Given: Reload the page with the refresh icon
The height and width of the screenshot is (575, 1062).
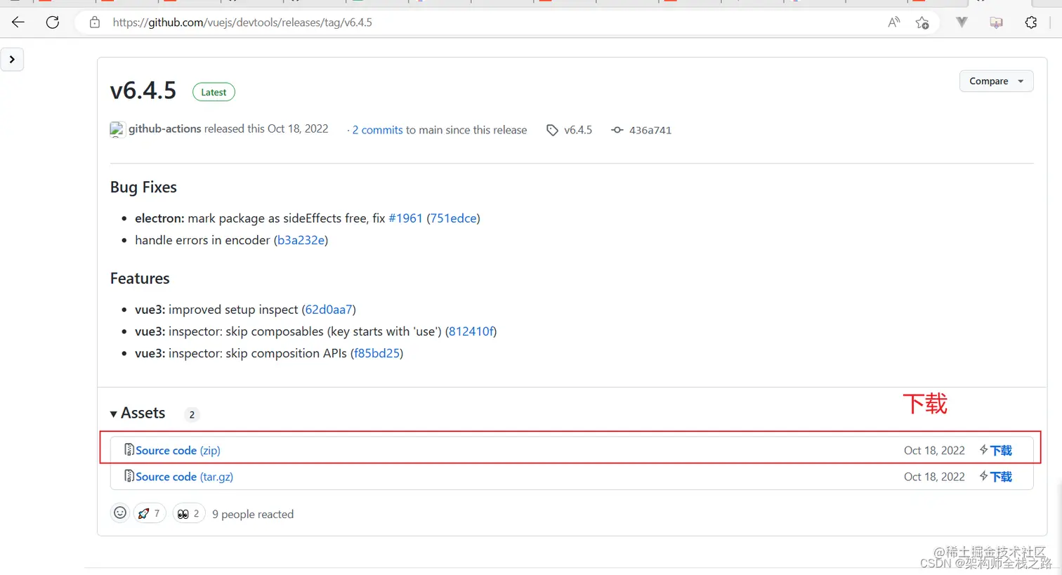Looking at the screenshot, I should click(x=53, y=22).
